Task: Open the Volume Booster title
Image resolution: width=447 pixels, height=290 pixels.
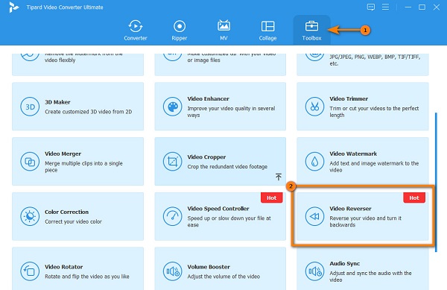Action: point(209,267)
